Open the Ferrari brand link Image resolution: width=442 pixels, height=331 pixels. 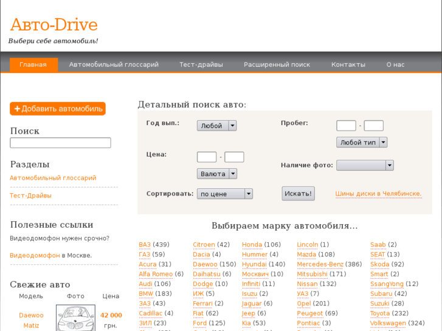tap(202, 304)
